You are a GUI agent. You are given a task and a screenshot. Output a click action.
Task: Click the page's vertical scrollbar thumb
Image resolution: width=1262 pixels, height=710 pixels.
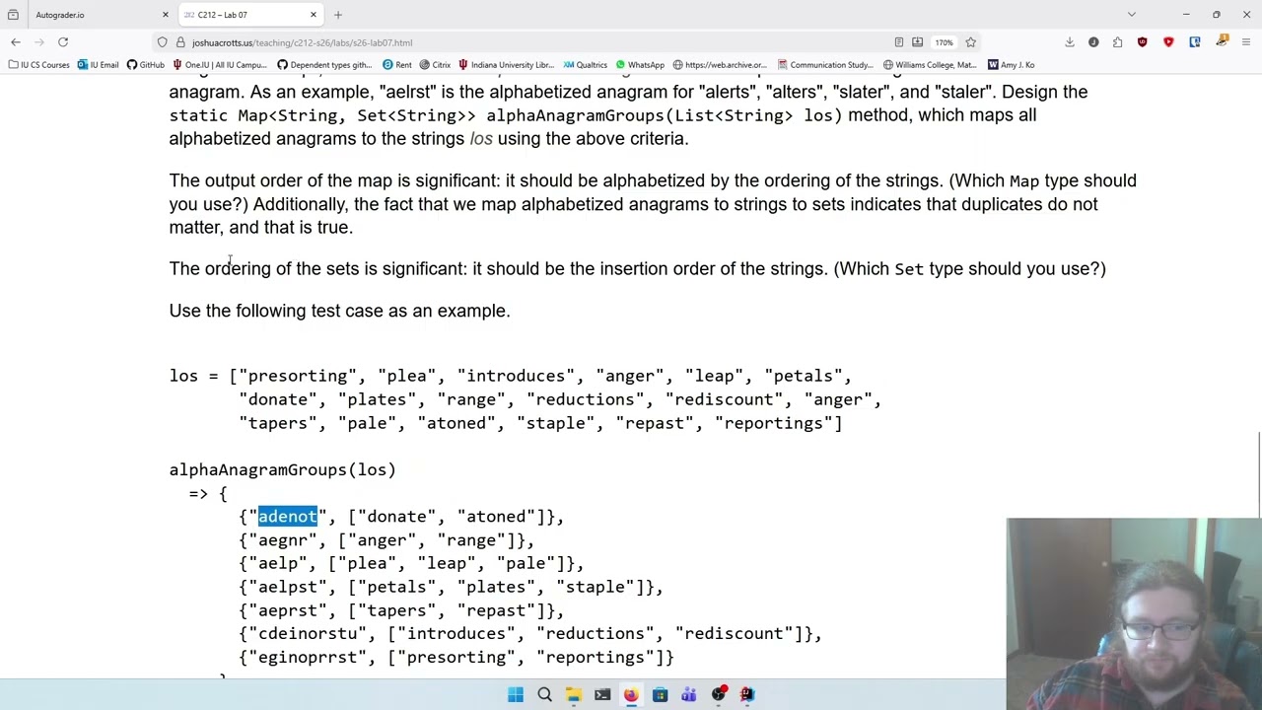(x=1259, y=475)
